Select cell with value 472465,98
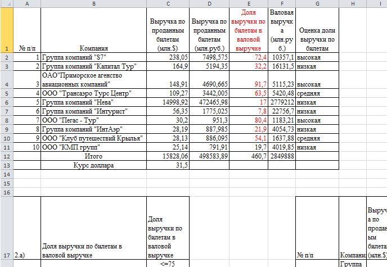 pyautogui.click(x=209, y=102)
